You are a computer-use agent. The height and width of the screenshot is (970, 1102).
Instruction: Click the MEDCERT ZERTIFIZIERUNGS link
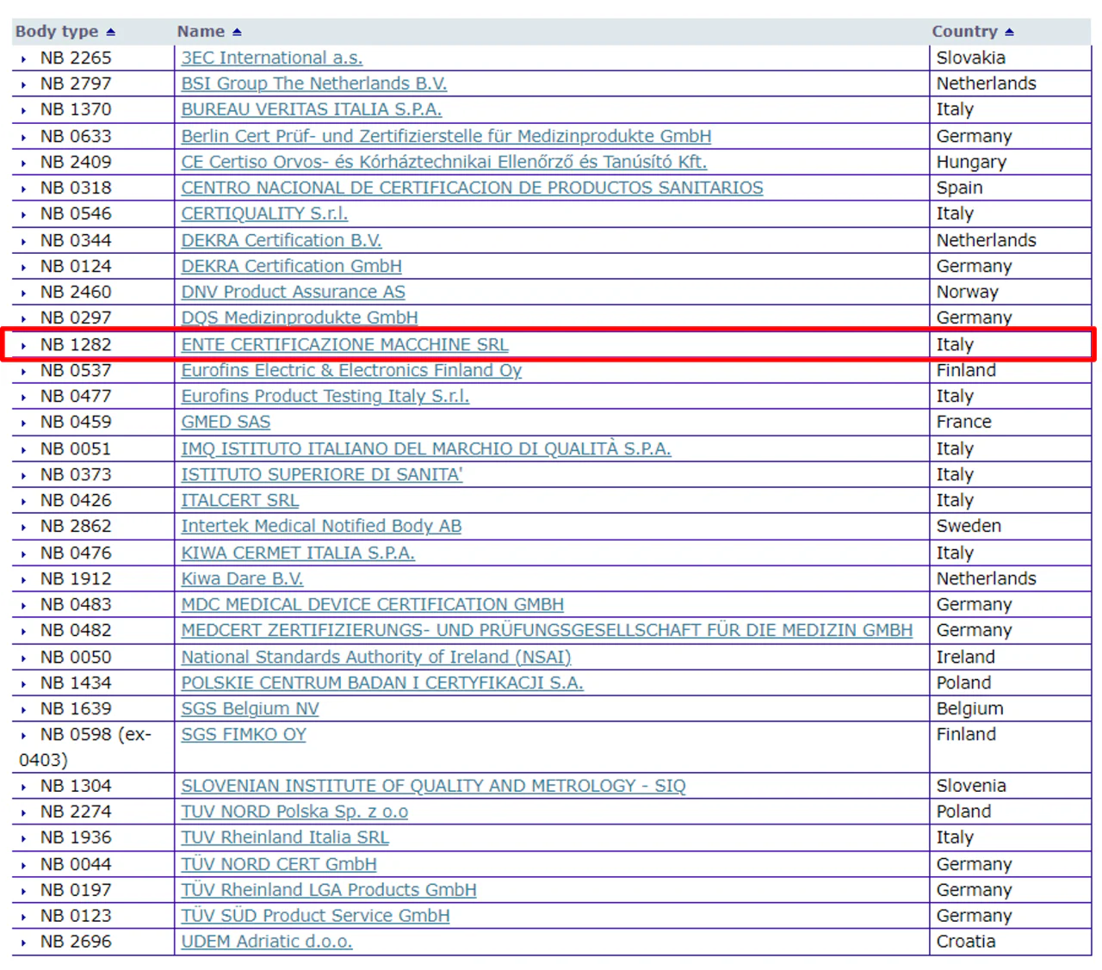[547, 630]
